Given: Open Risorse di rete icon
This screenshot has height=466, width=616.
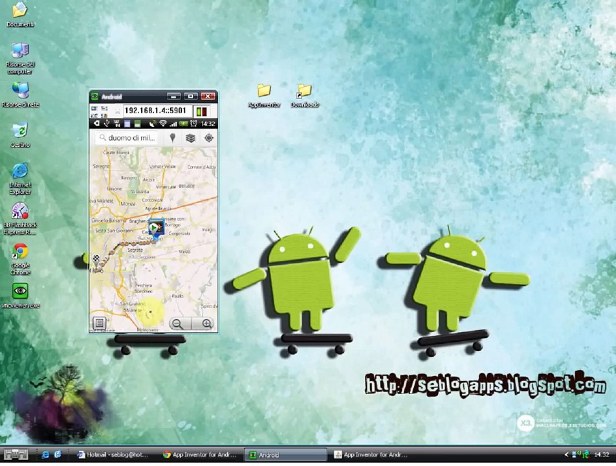Looking at the screenshot, I should coord(21,94).
